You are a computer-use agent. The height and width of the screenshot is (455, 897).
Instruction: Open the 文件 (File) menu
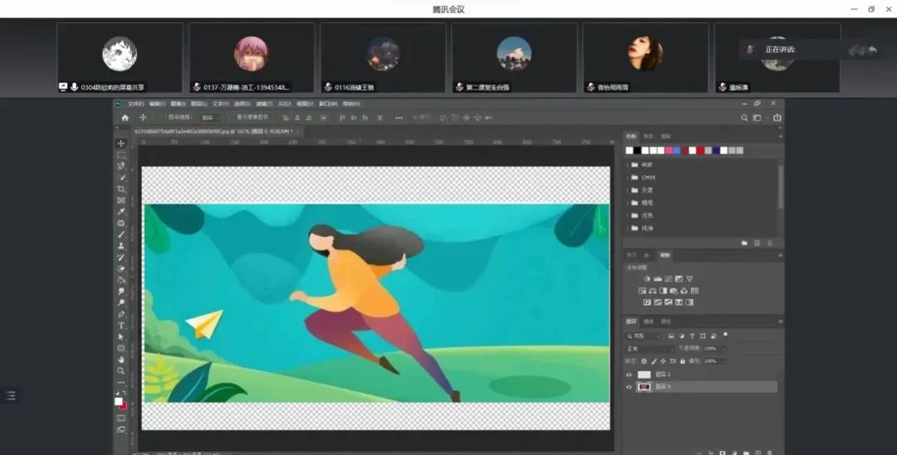[135, 104]
